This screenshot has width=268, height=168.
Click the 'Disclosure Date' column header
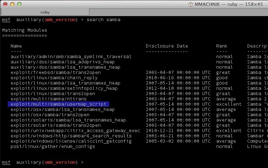pos(167,46)
